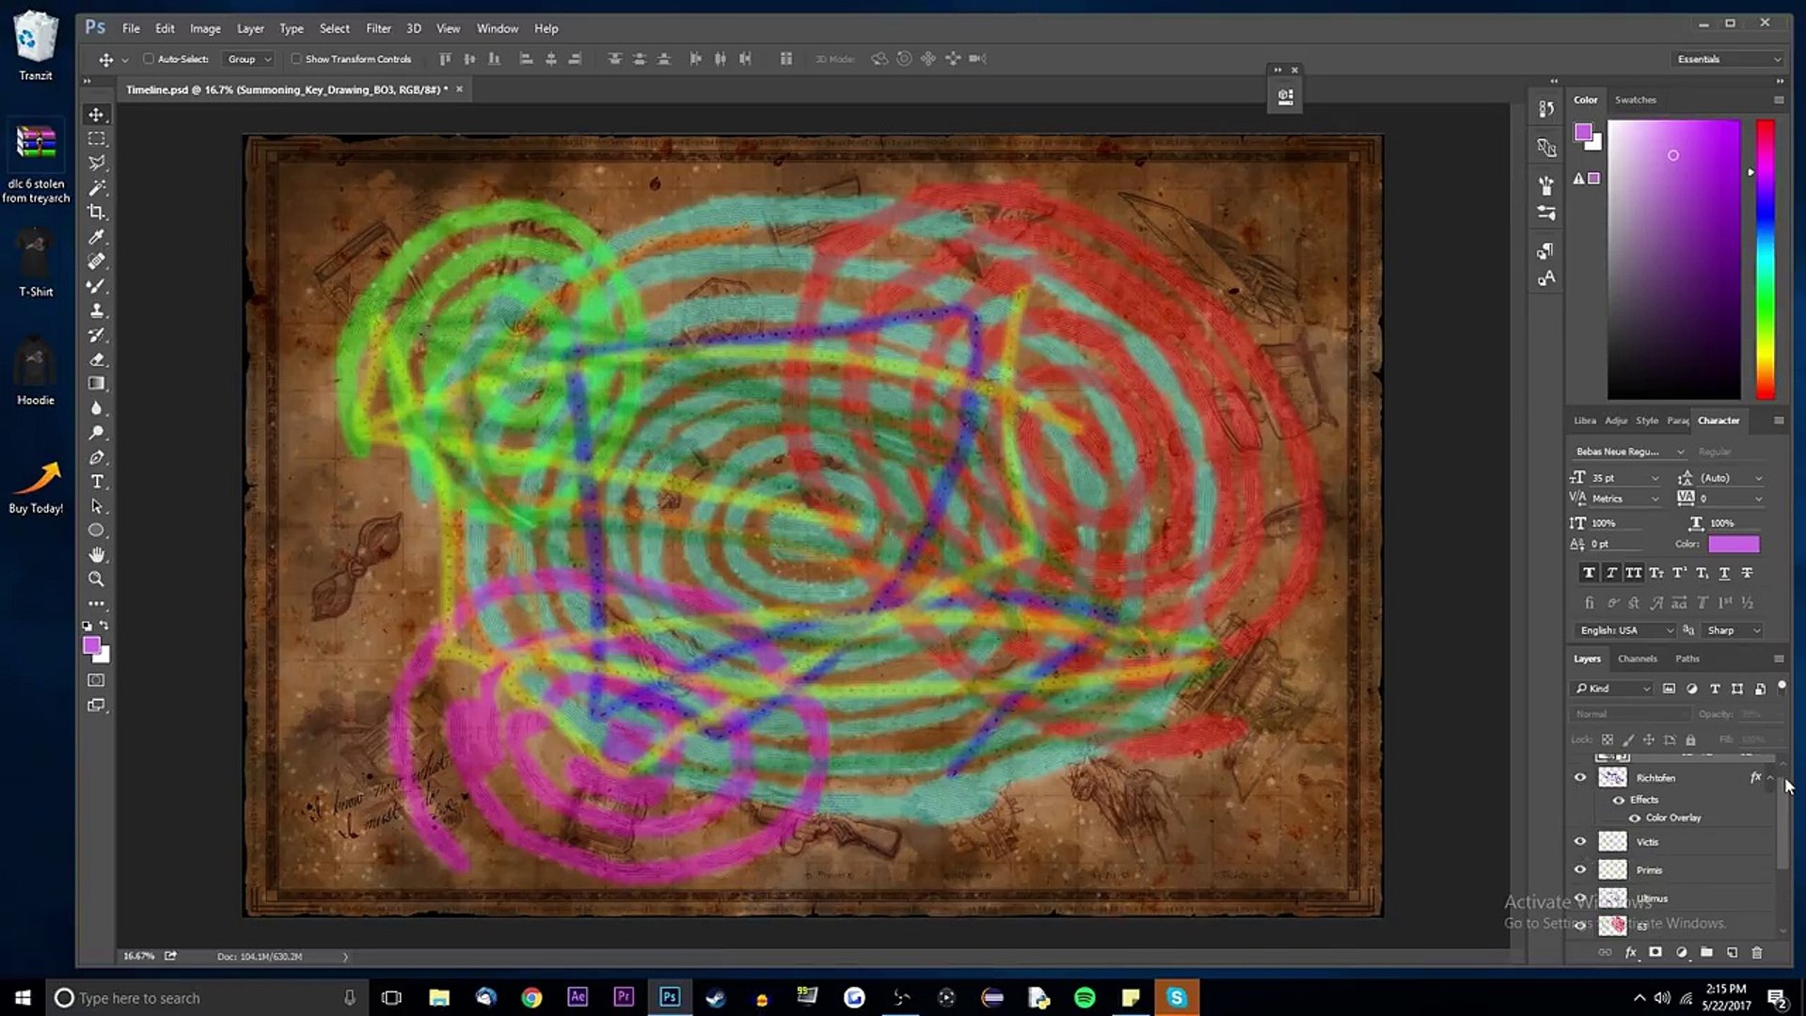Image resolution: width=1806 pixels, height=1016 pixels.
Task: Create a new layer group folder
Action: coord(1706,952)
